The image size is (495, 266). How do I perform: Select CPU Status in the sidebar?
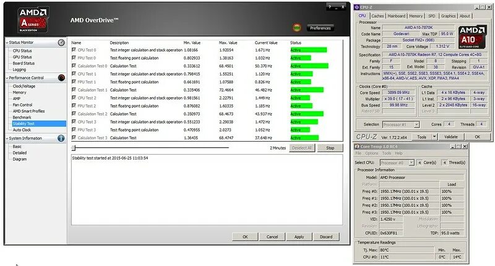coord(22,51)
